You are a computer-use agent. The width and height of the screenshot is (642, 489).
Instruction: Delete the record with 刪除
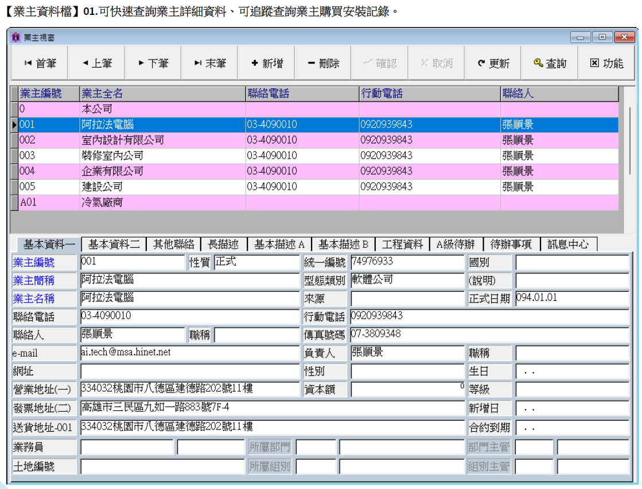(323, 63)
